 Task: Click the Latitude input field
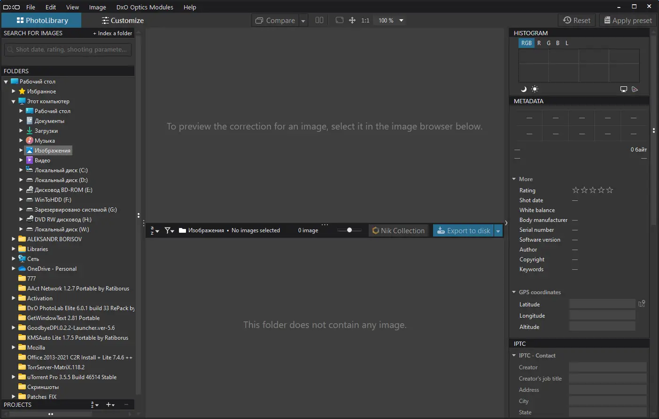[602, 304]
